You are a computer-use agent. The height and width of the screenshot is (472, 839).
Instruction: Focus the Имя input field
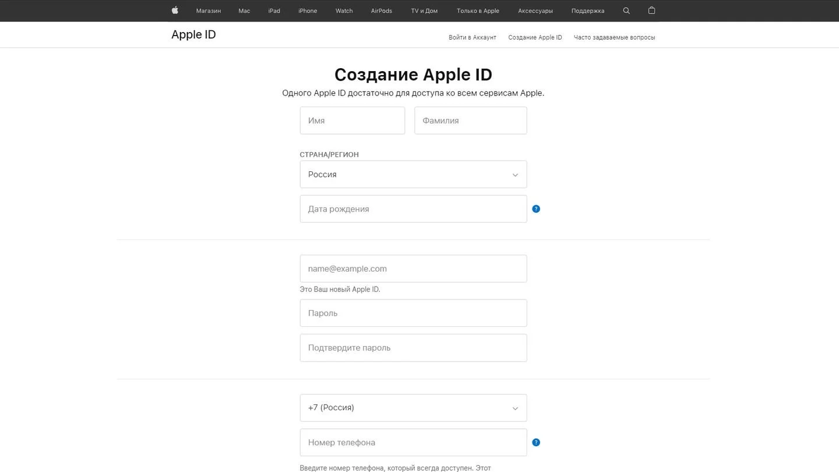352,120
